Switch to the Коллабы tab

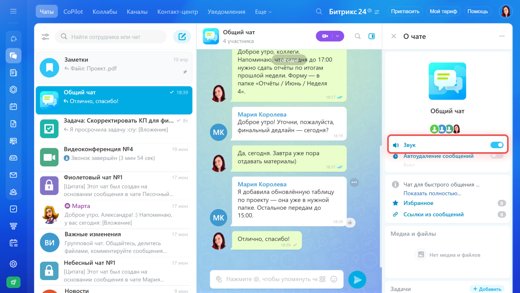pos(104,12)
